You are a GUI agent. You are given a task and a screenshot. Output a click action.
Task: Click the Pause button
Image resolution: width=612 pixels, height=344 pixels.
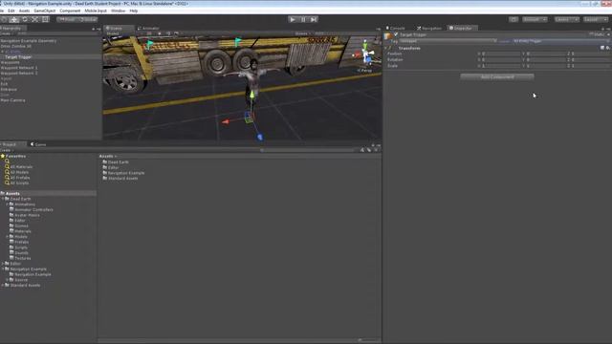point(303,19)
